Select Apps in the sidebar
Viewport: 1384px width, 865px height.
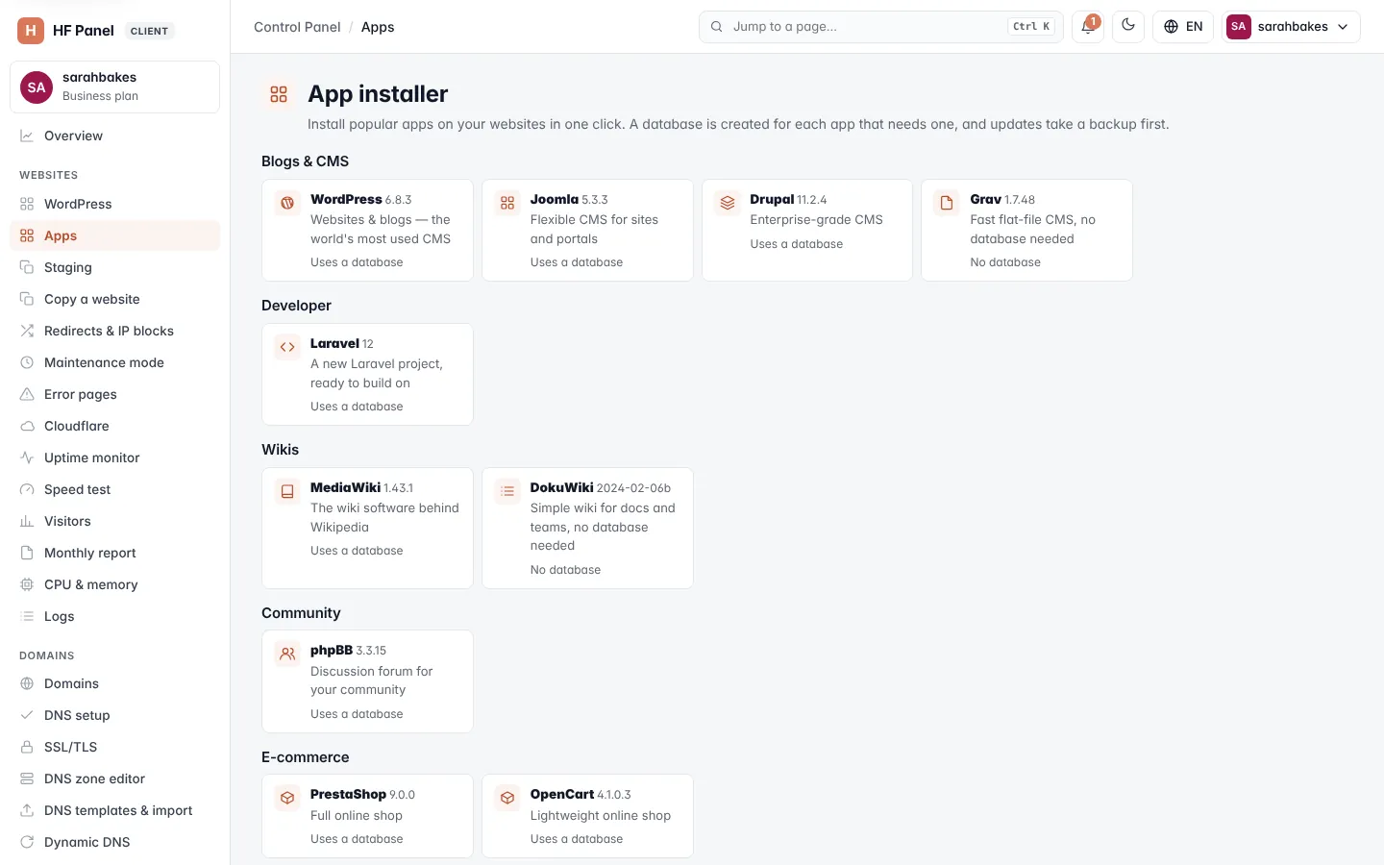click(x=114, y=235)
